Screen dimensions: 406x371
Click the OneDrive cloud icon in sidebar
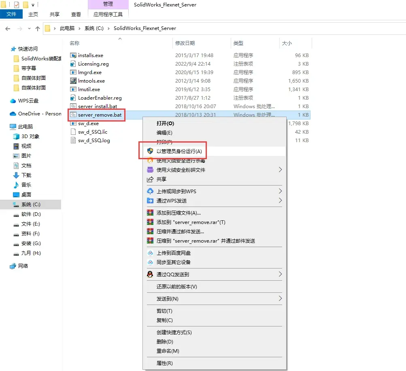point(13,114)
